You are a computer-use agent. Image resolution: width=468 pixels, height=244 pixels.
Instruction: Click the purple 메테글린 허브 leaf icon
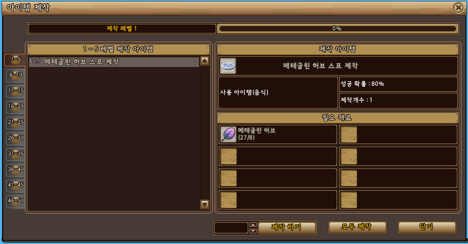tap(228, 134)
